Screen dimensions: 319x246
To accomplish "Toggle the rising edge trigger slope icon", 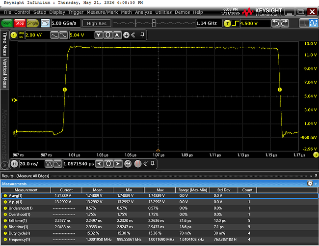I will point(236,23).
